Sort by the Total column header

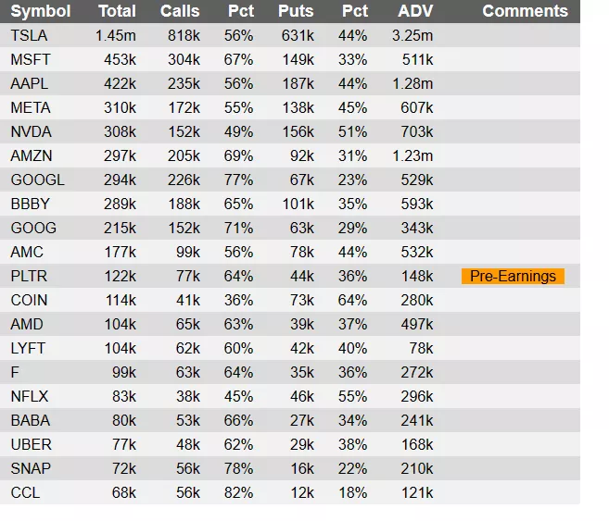[117, 11]
